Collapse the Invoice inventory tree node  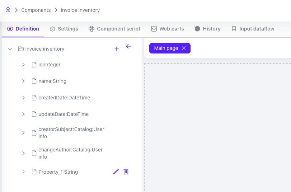tap(10, 49)
